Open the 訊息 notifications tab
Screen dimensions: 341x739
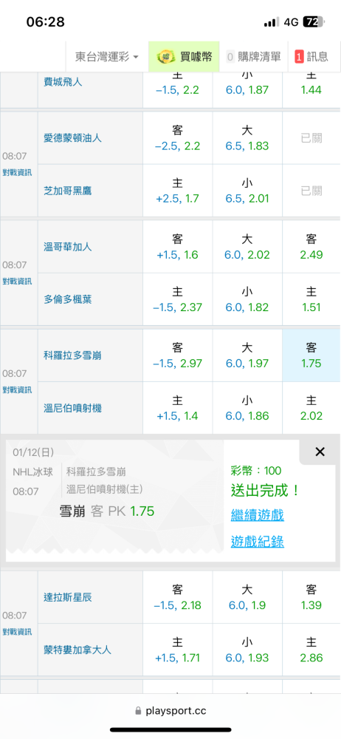311,57
